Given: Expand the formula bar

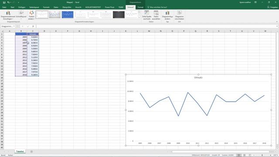Looking at the screenshot, I should coord(277,26).
